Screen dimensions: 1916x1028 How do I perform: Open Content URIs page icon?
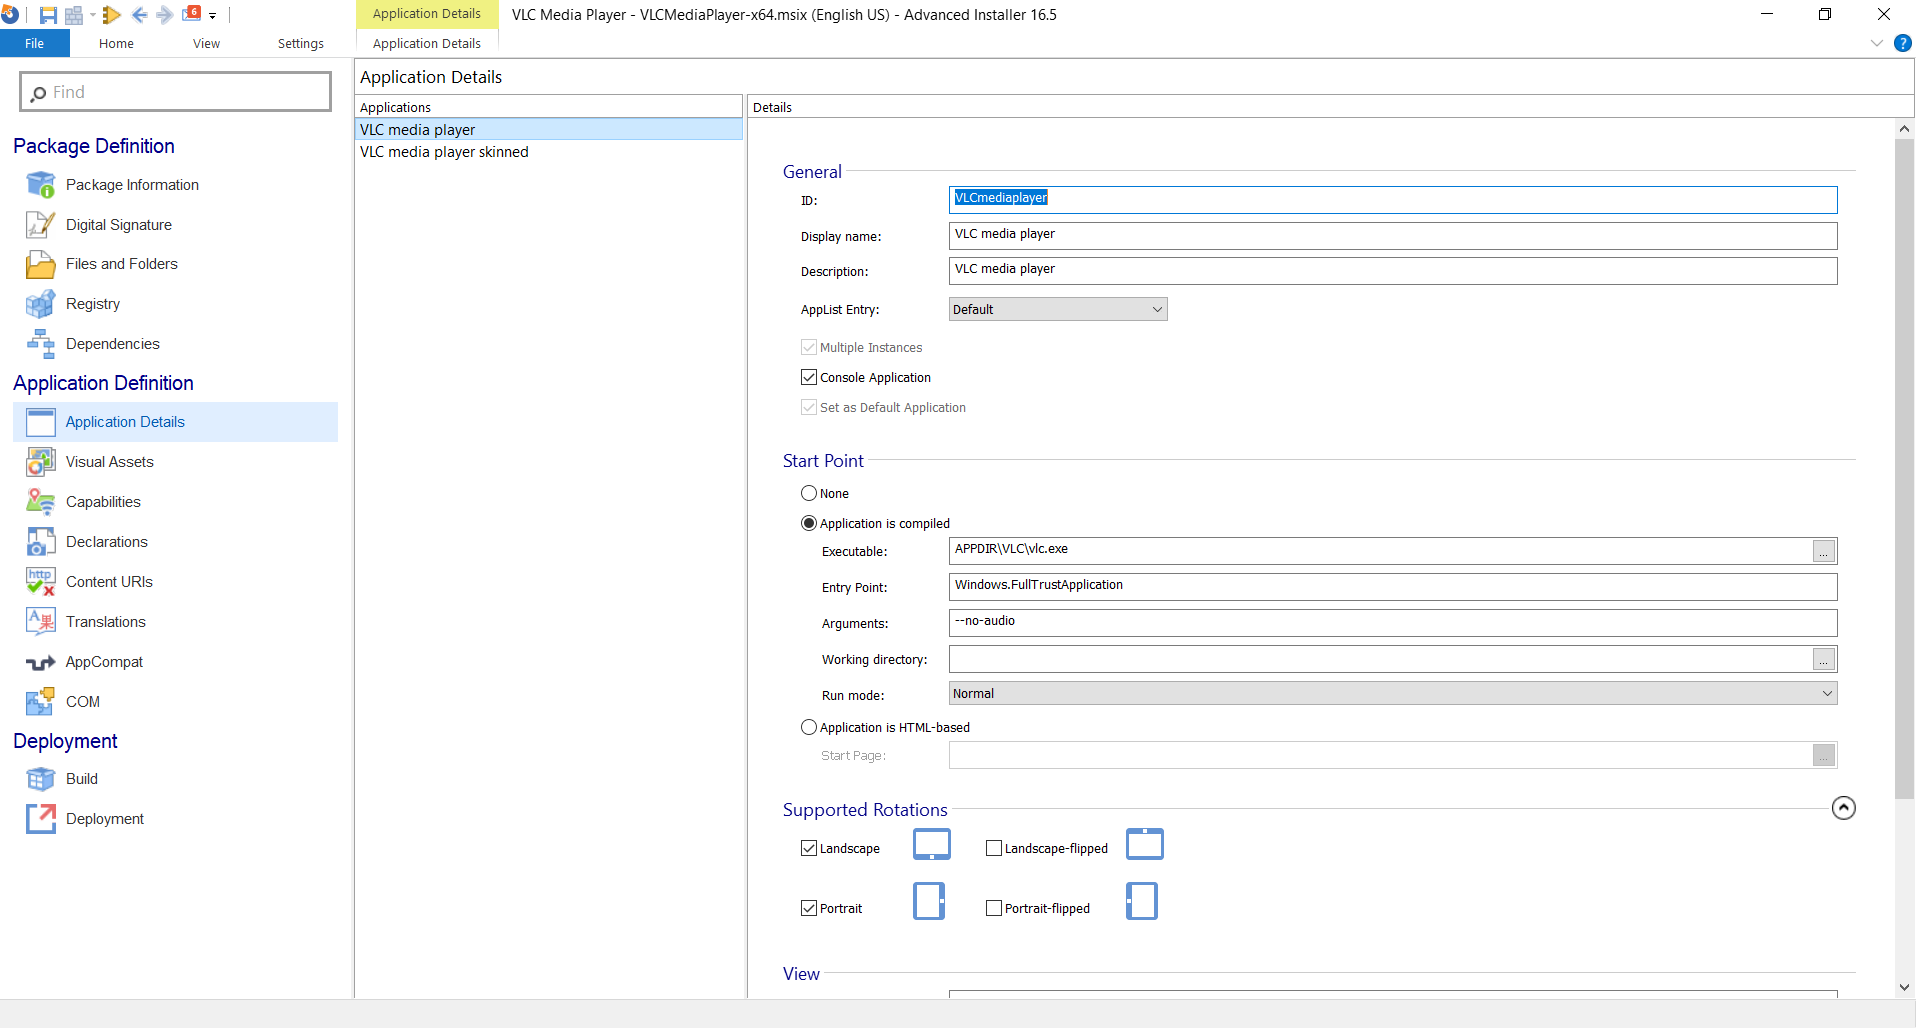coord(40,582)
